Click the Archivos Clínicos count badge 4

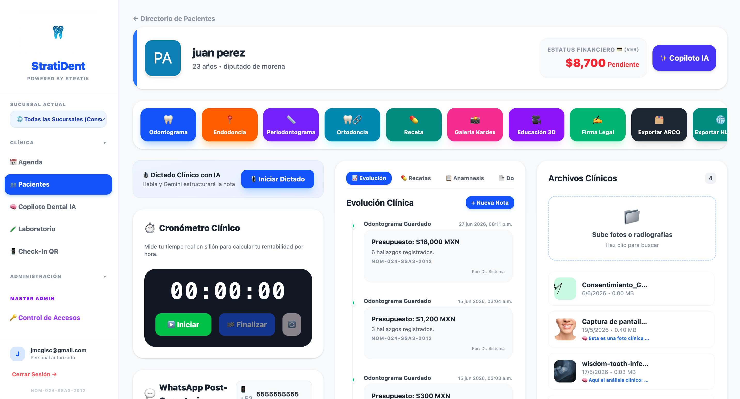710,178
